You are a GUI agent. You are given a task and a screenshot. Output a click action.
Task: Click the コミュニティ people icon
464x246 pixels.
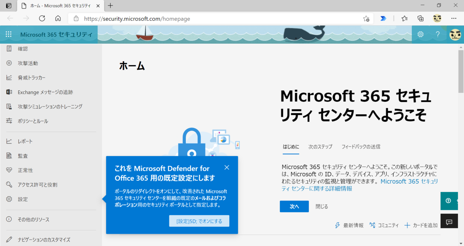coord(372,225)
